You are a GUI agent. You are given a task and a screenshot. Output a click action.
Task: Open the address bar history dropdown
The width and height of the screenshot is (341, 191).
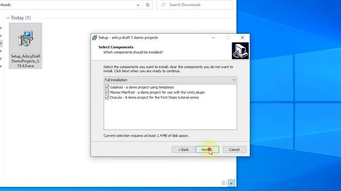click(138, 5)
